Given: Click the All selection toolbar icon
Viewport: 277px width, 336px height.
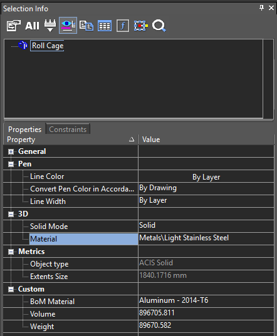Looking at the screenshot, I should (32, 26).
